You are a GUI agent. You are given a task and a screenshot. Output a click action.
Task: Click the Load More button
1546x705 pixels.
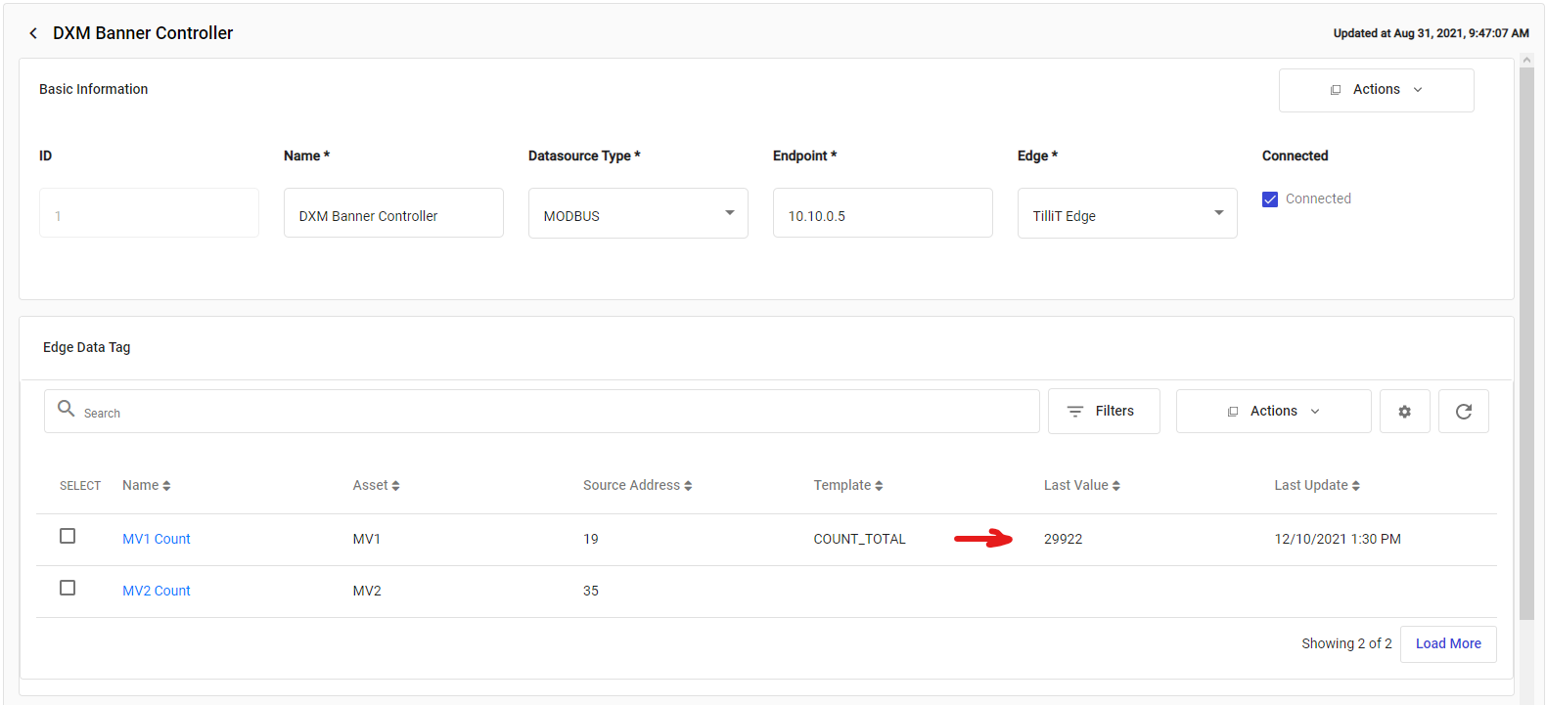click(x=1447, y=643)
